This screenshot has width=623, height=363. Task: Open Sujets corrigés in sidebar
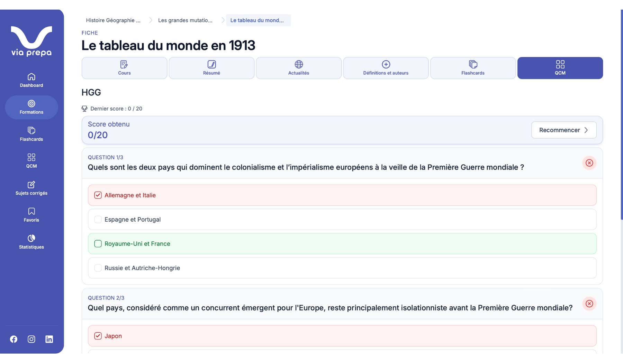31,188
